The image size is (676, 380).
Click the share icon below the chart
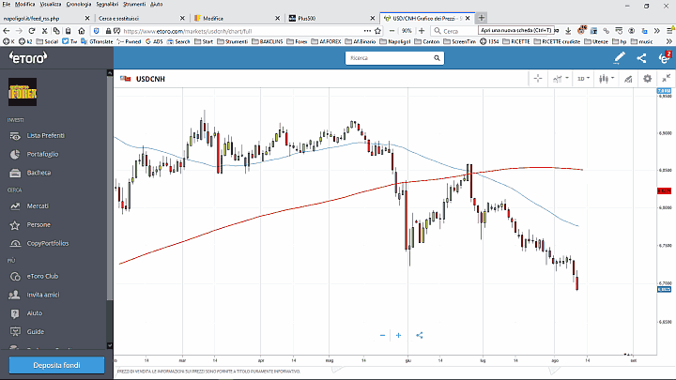419,335
